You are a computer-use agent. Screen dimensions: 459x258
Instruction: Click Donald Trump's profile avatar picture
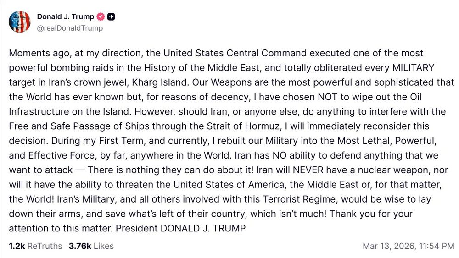(20, 22)
